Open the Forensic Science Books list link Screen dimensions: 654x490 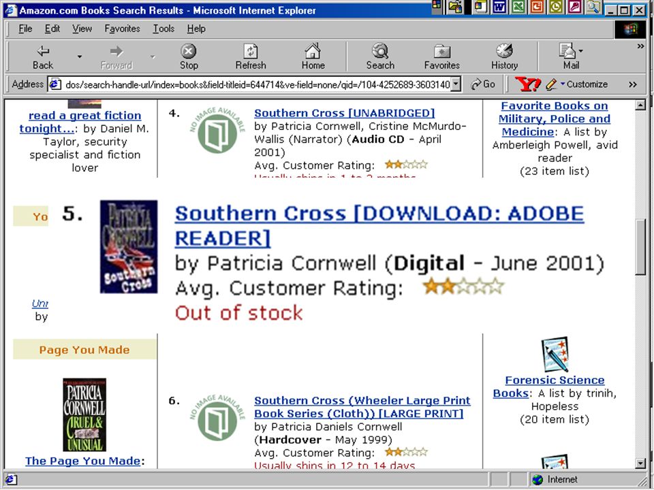548,387
